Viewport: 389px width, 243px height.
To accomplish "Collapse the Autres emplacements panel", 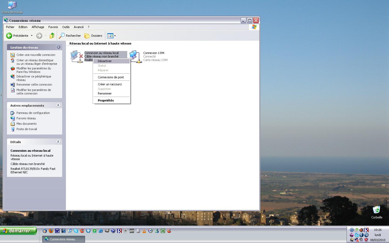I will coord(58,105).
